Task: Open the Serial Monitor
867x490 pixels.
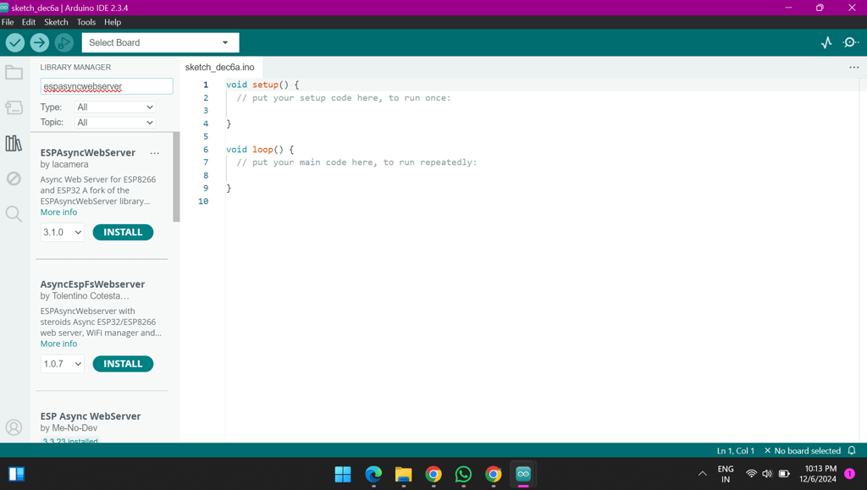Action: pos(850,42)
